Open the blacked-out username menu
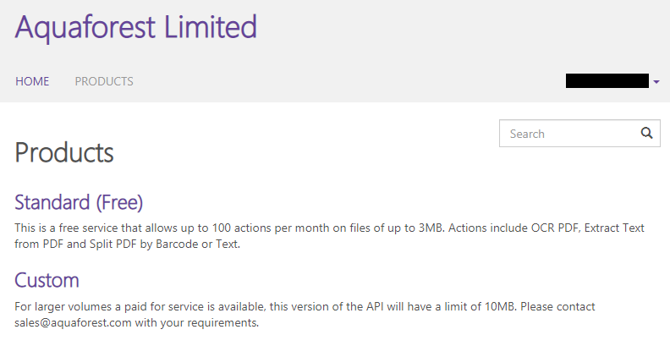The image size is (670, 346). 607,81
